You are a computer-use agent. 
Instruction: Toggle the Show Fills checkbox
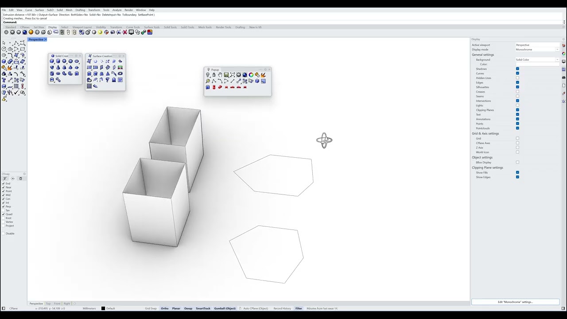click(517, 172)
